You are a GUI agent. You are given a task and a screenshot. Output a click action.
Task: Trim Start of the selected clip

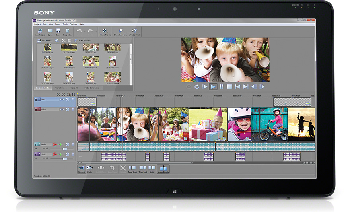tap(132, 169)
